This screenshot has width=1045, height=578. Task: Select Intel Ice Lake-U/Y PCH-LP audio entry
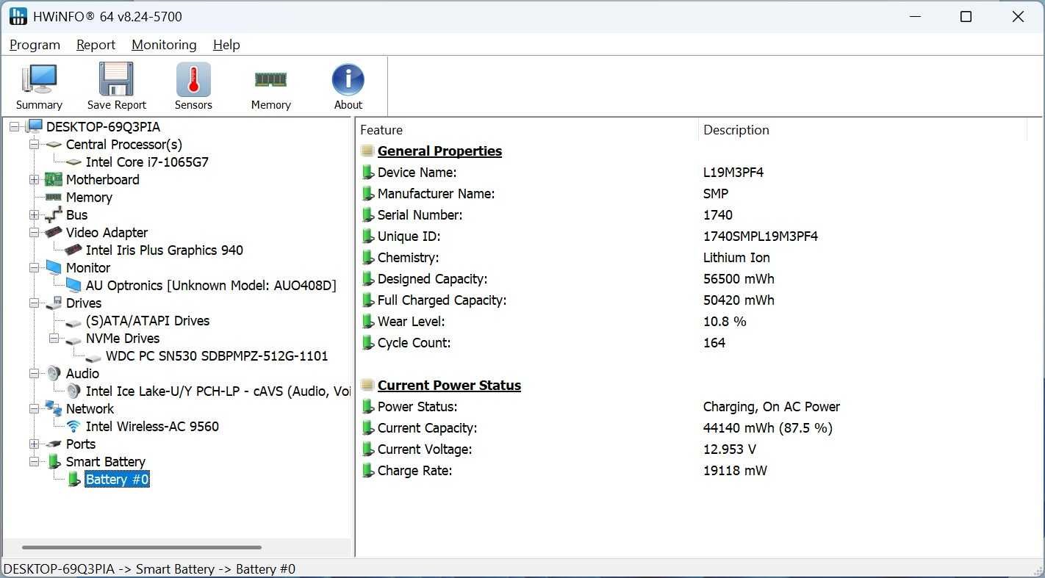218,391
